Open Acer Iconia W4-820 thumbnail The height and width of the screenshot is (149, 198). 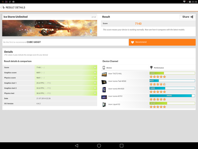pos(104,90)
